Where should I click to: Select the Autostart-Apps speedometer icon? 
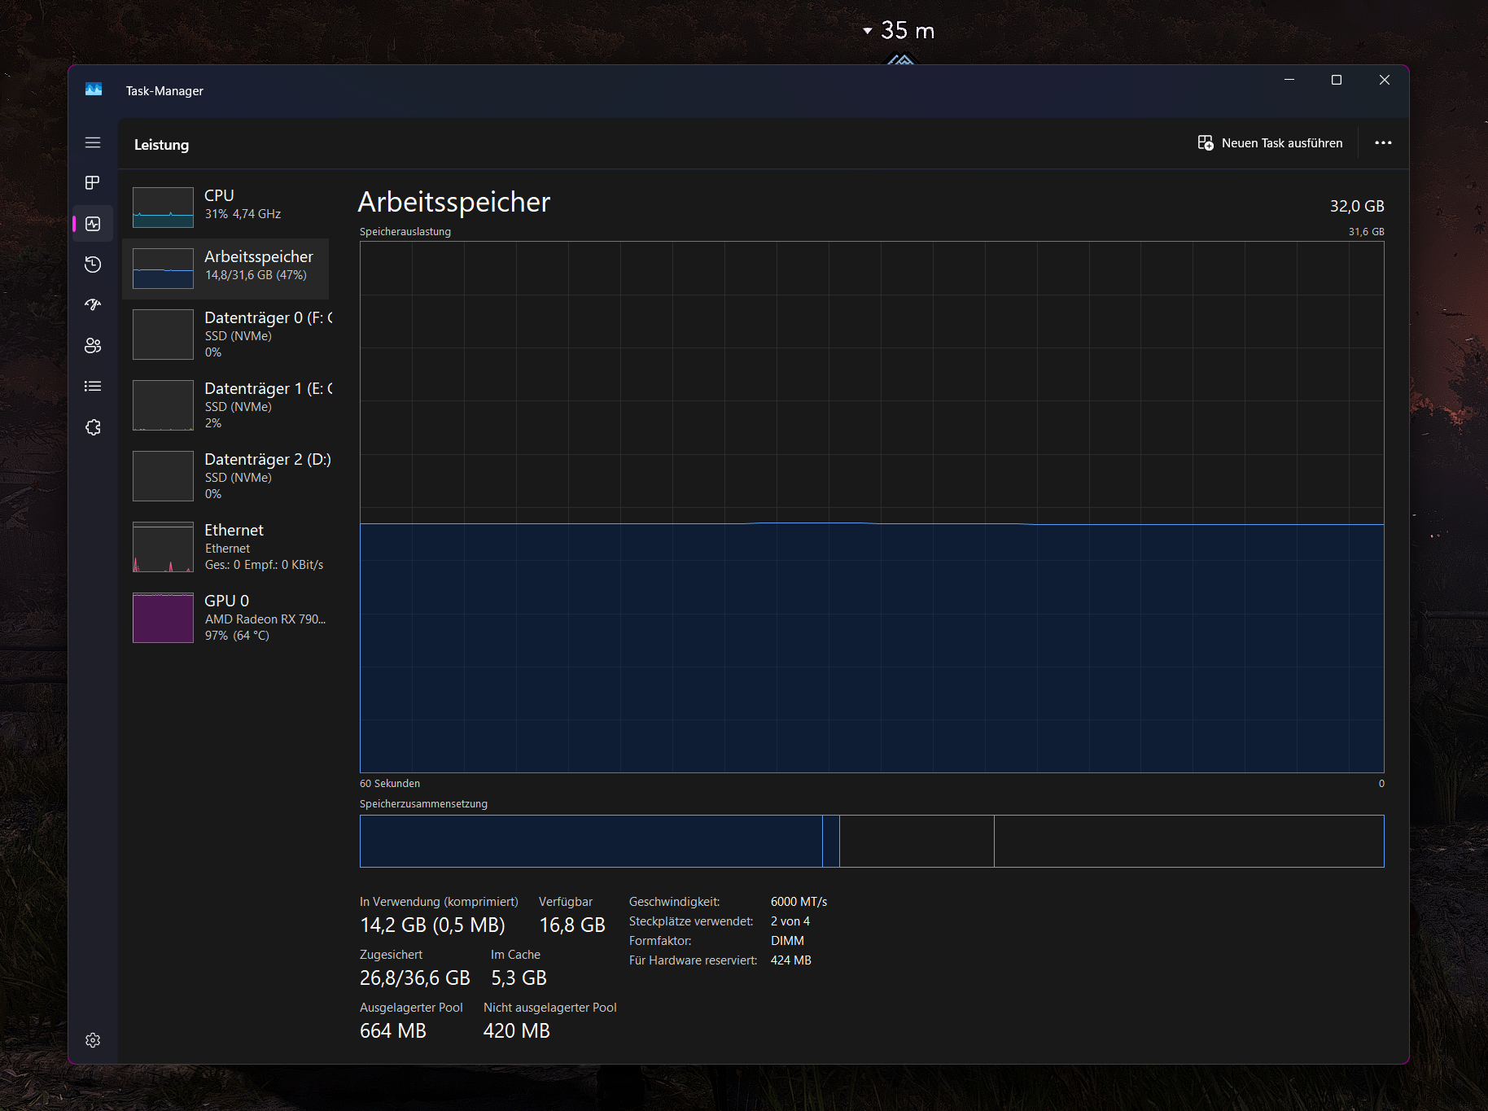point(93,305)
